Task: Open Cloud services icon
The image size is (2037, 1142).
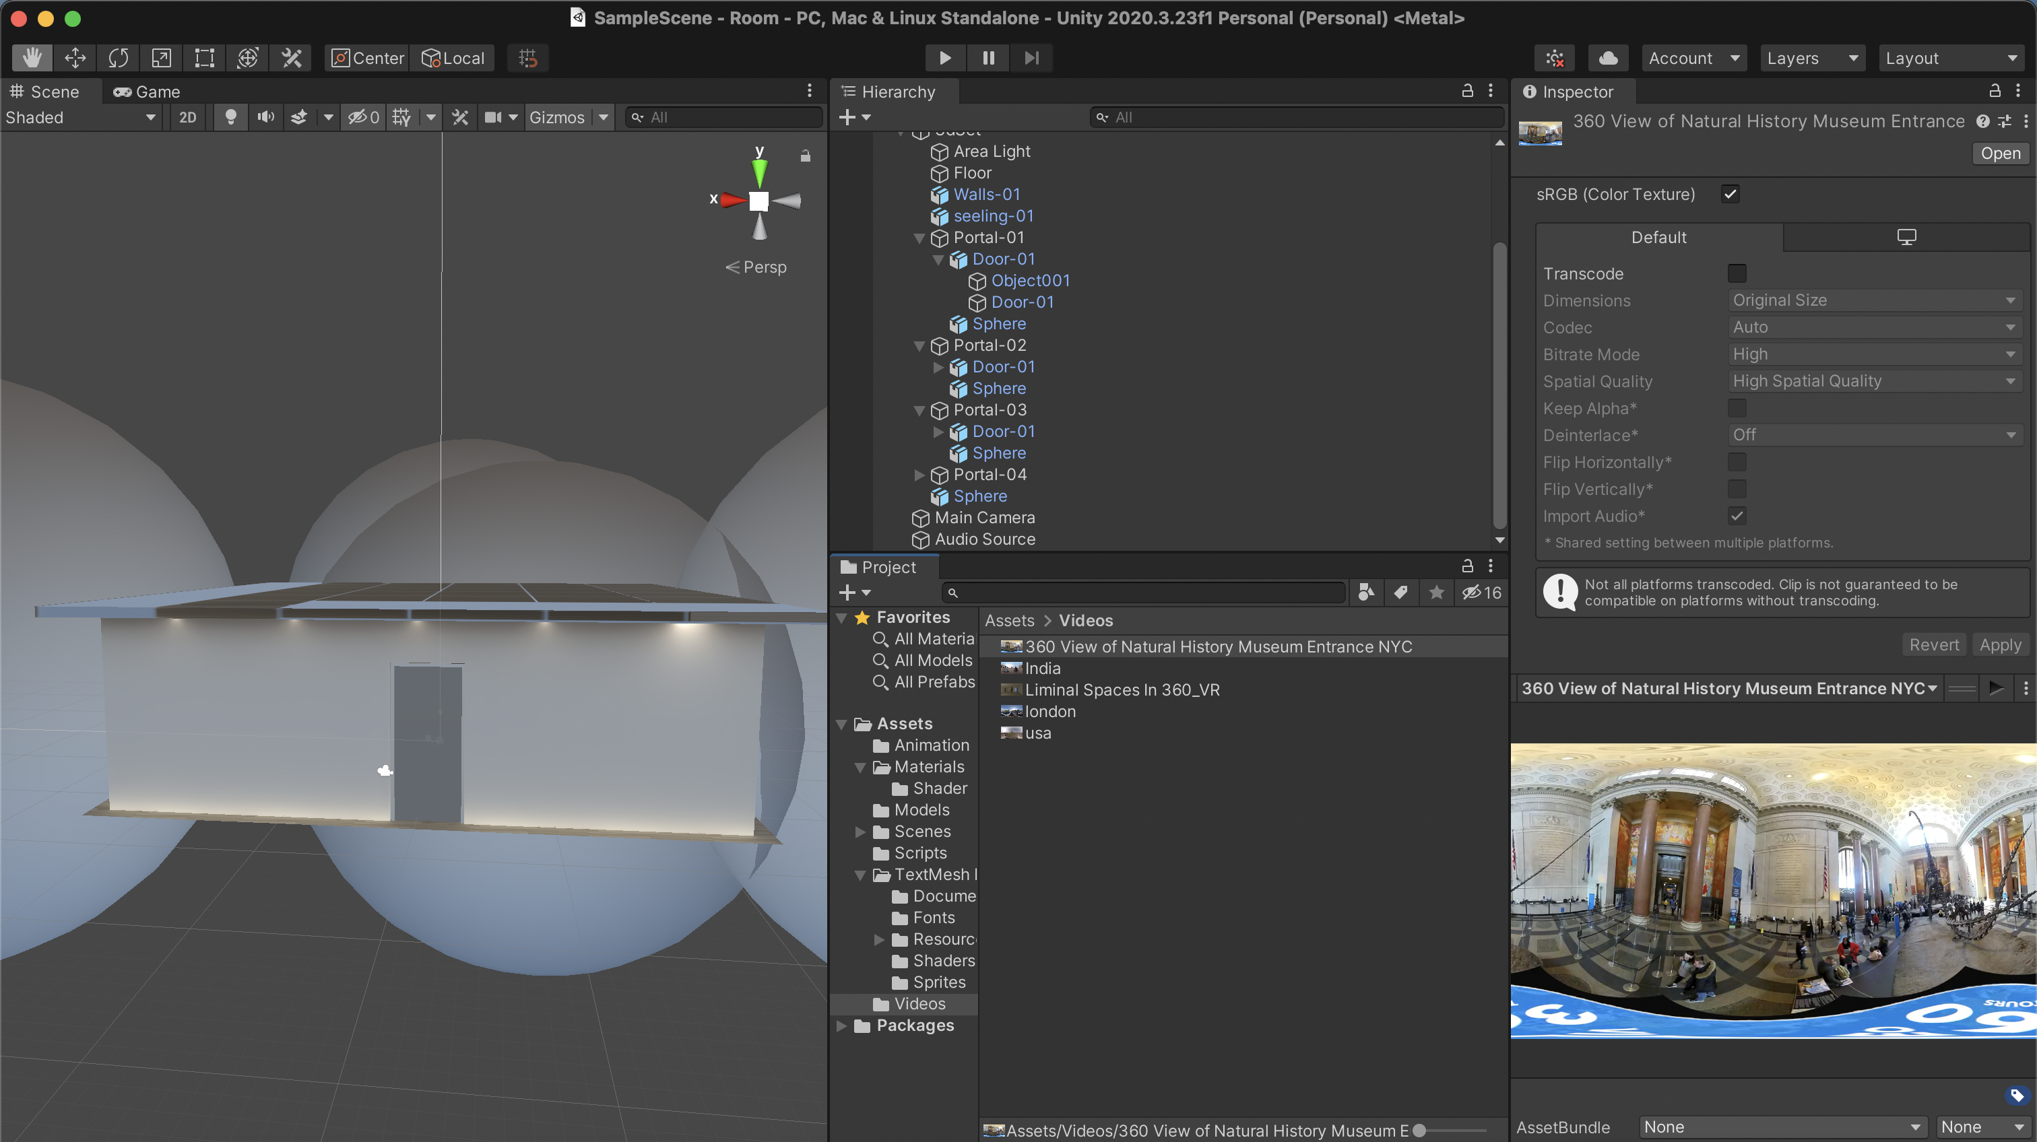Action: [1608, 58]
